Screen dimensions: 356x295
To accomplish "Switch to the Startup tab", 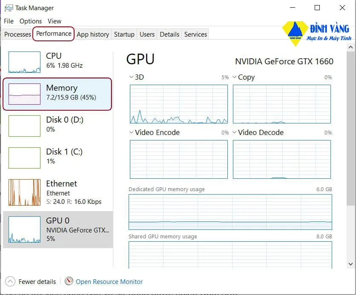I will click(x=124, y=34).
